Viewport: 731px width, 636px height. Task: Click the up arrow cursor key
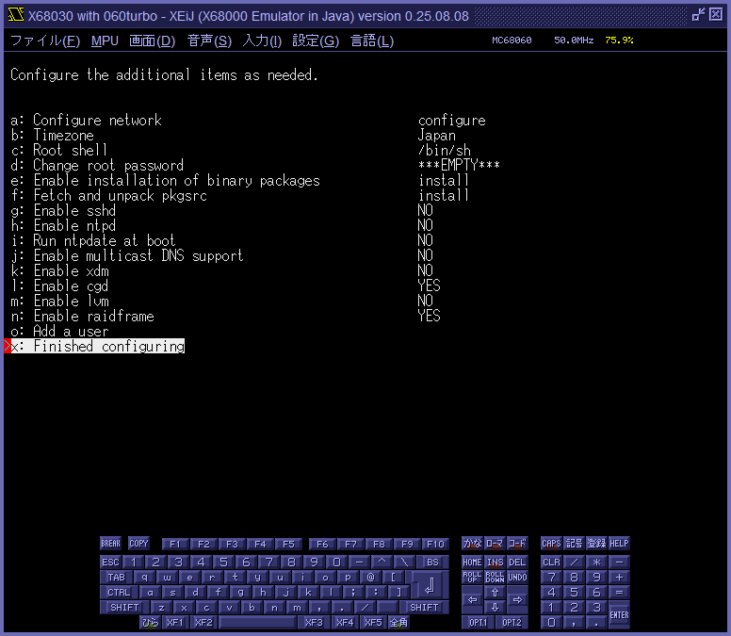[x=495, y=592]
